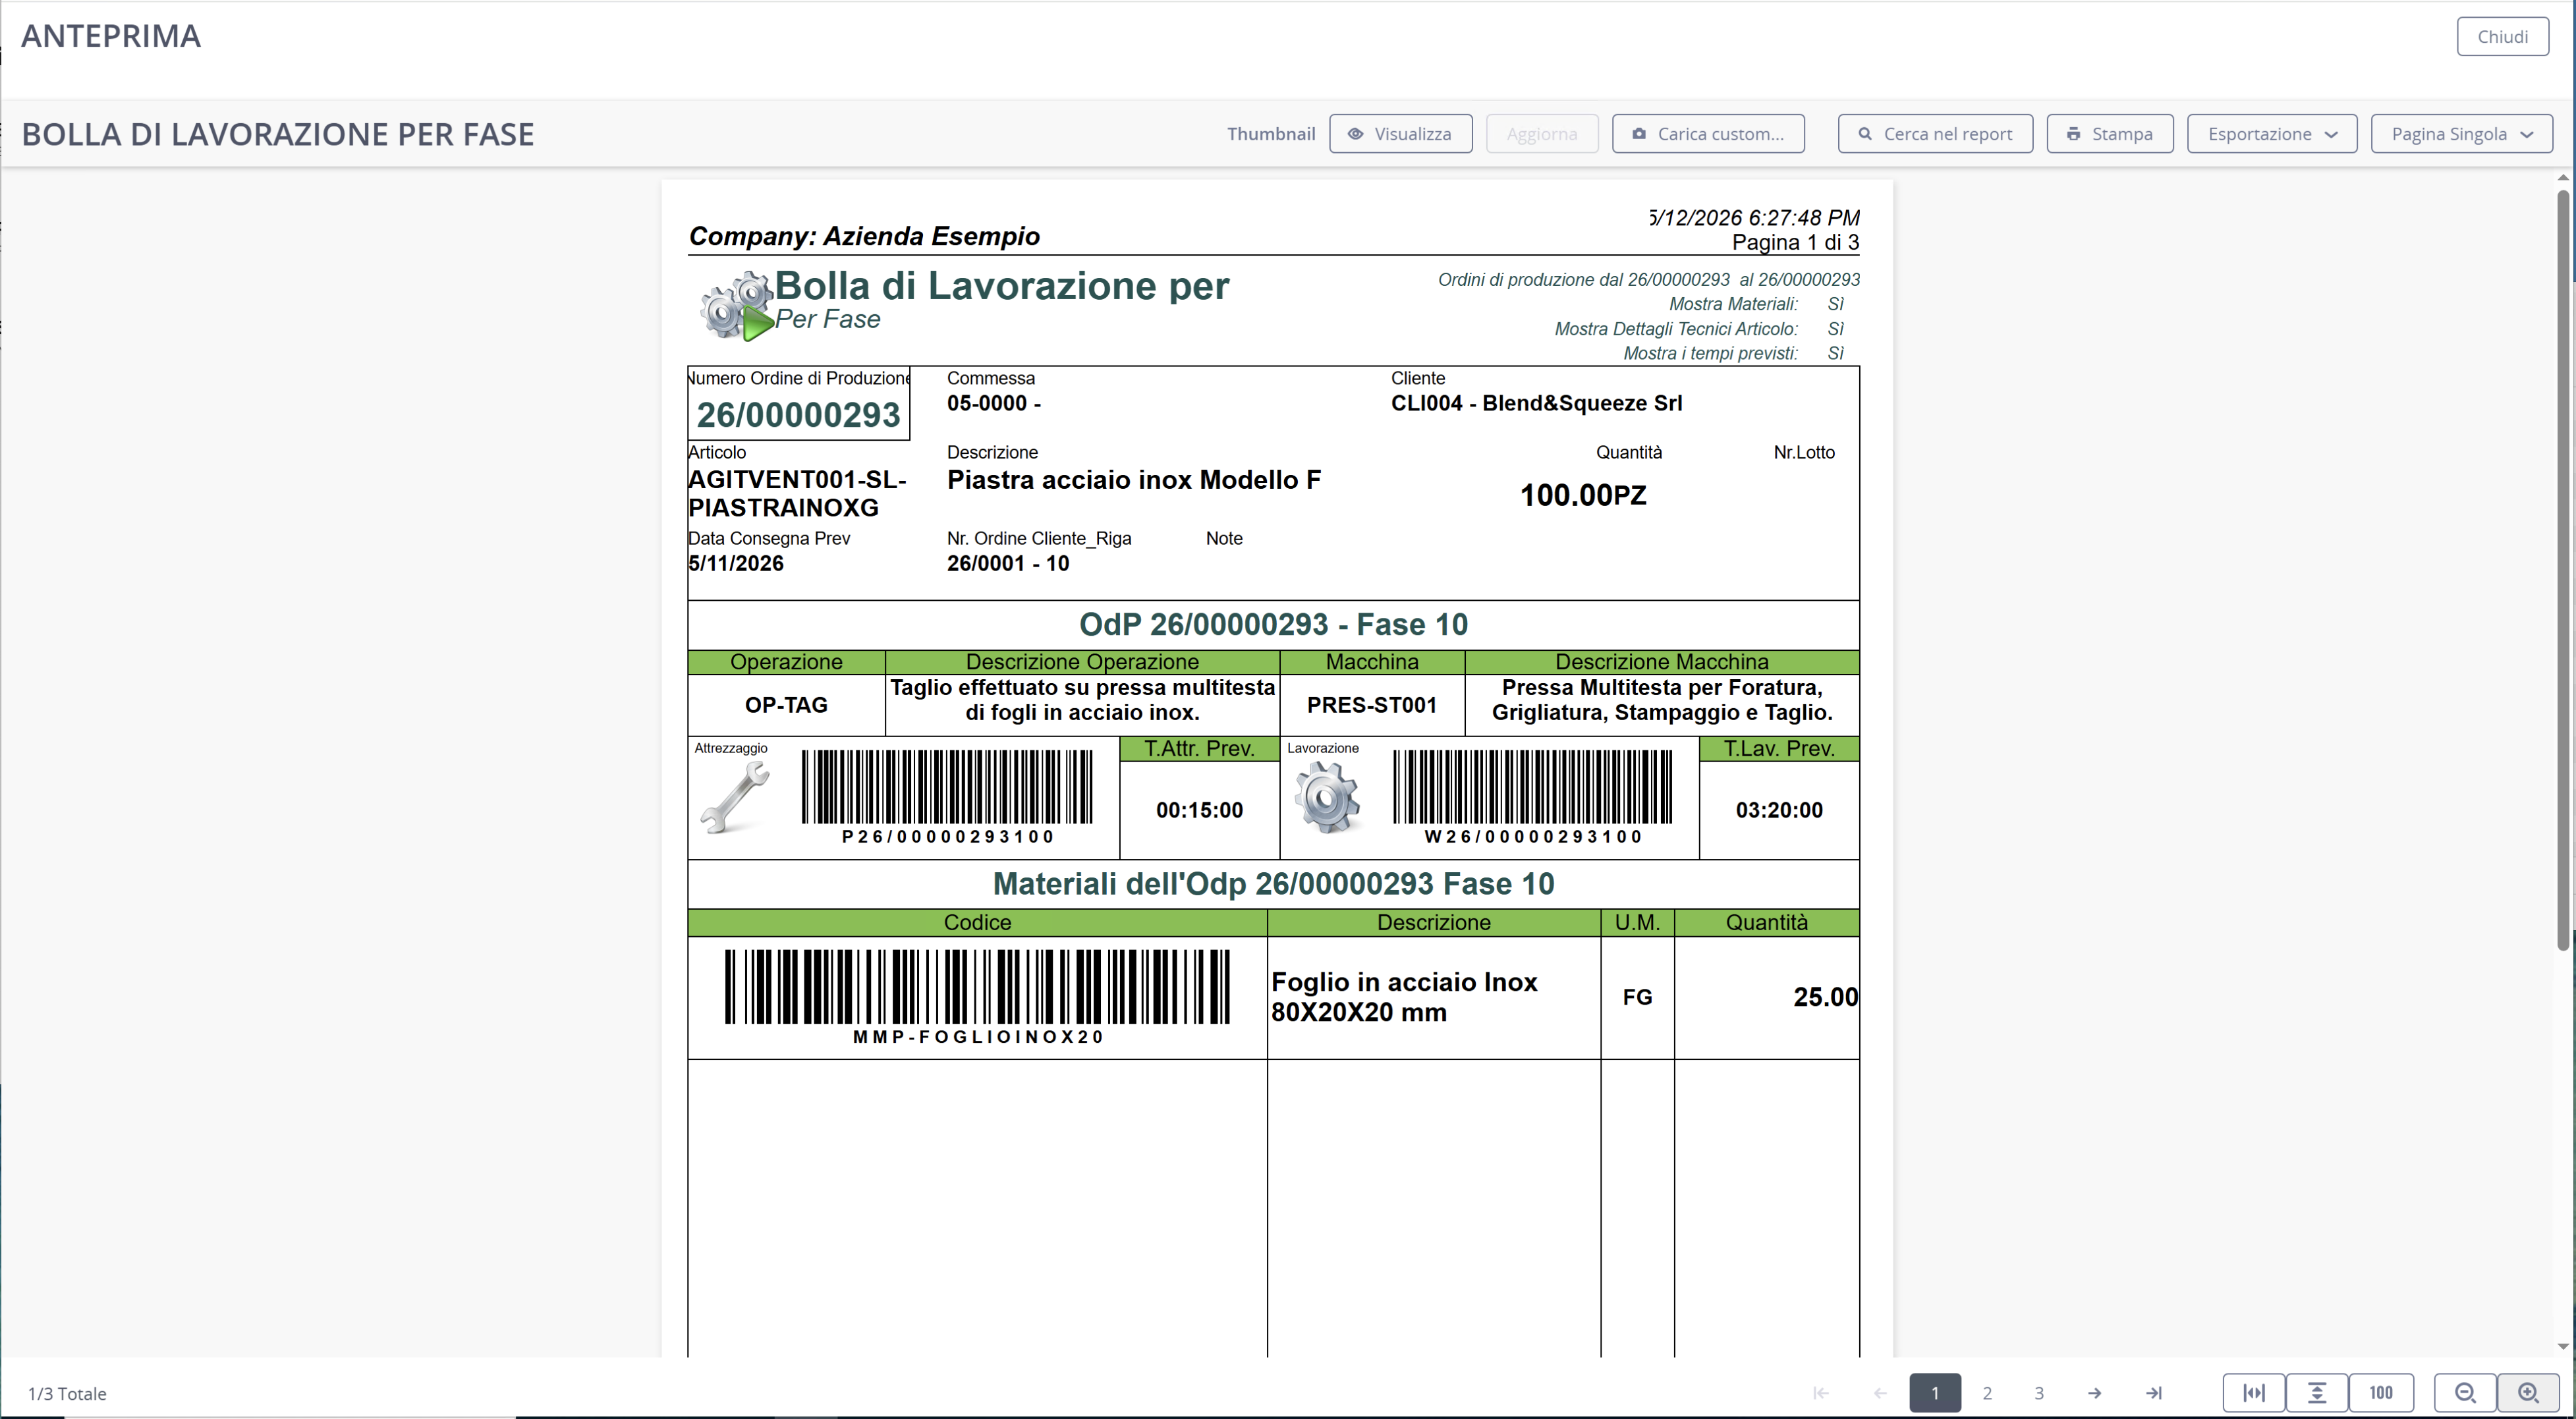Click the PRES-ST001 machine cell

[x=1372, y=705]
